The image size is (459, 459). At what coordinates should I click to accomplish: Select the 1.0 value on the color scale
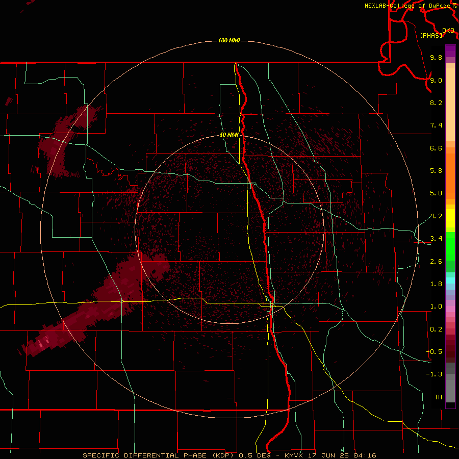click(436, 307)
